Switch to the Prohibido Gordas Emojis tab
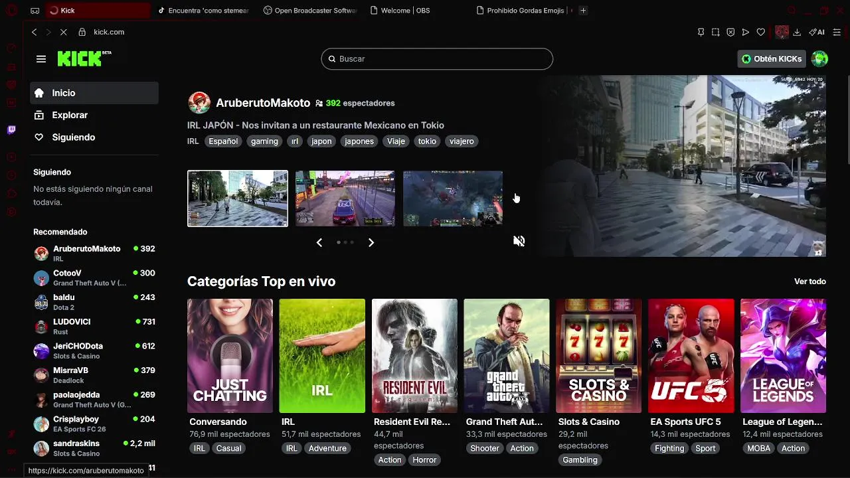The width and height of the screenshot is (850, 478). pyautogui.click(x=523, y=11)
